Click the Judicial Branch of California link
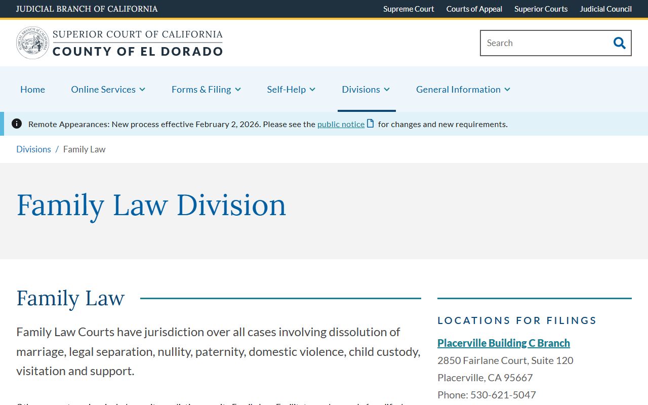 click(87, 9)
